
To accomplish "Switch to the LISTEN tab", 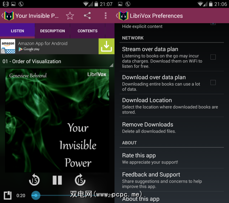I will [18, 31].
